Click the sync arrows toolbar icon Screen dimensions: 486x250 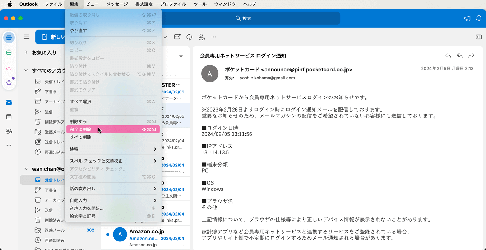[189, 37]
